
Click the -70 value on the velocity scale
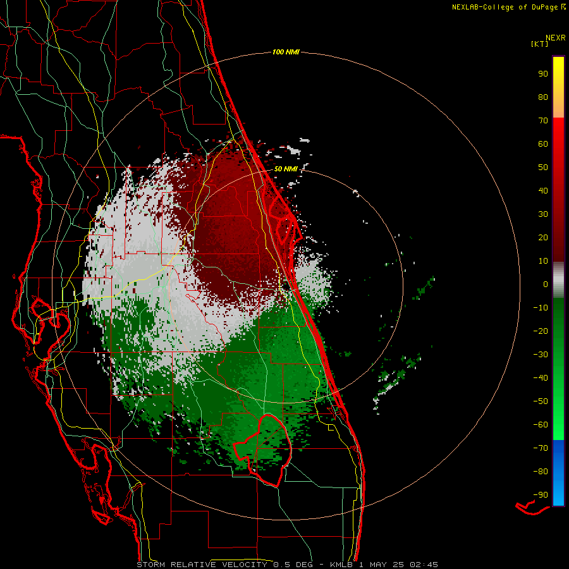click(541, 448)
